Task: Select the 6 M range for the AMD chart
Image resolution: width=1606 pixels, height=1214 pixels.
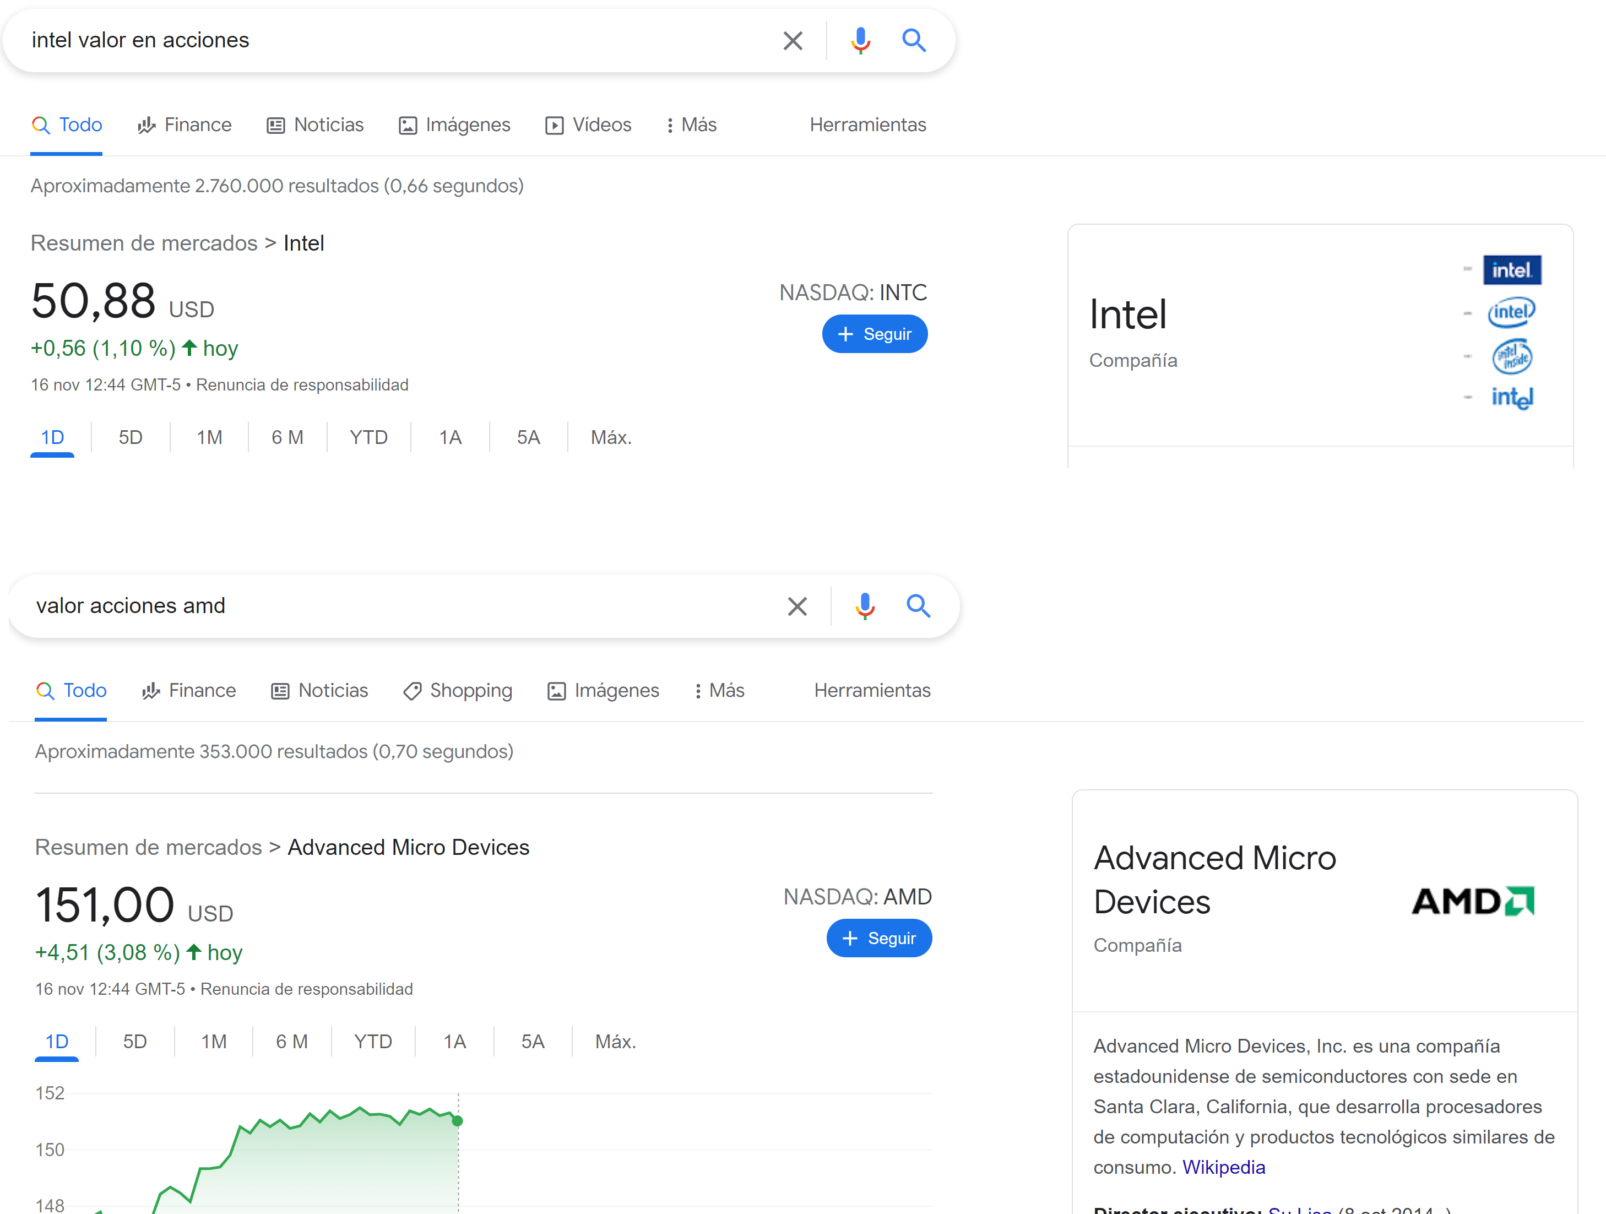Action: tap(292, 1042)
